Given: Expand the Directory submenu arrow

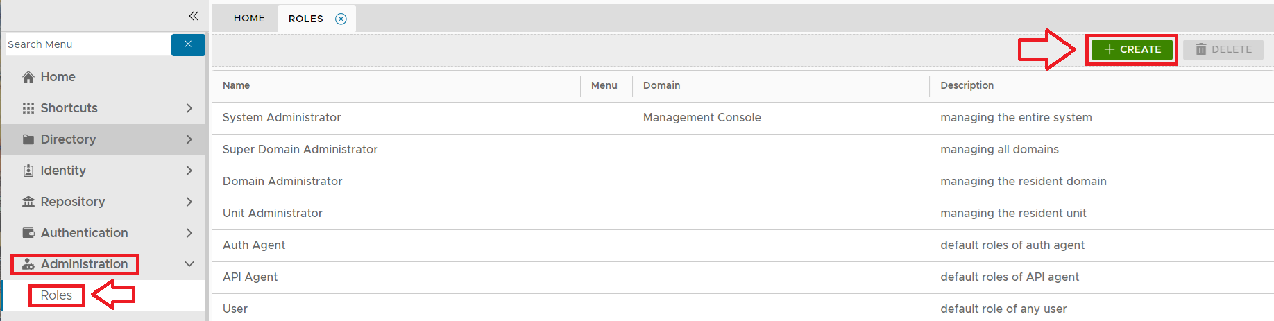Looking at the screenshot, I should pyautogui.click(x=189, y=139).
